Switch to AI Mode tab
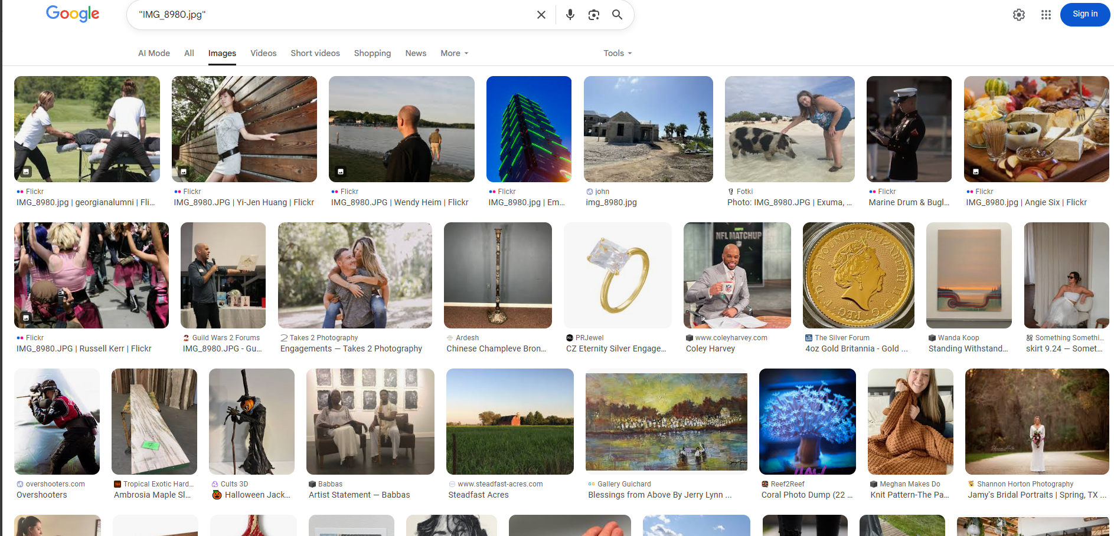1114x536 pixels. pos(154,53)
